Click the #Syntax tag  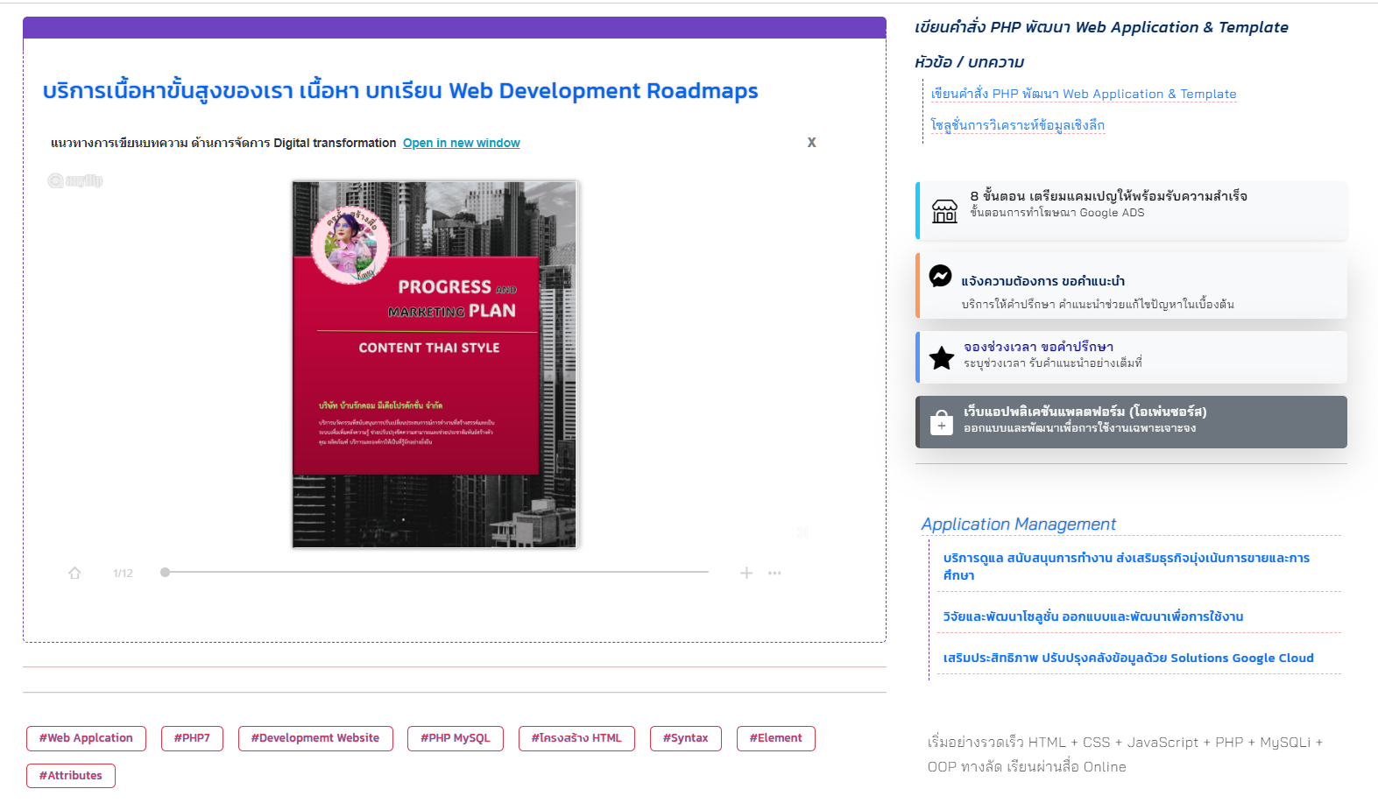tap(685, 738)
